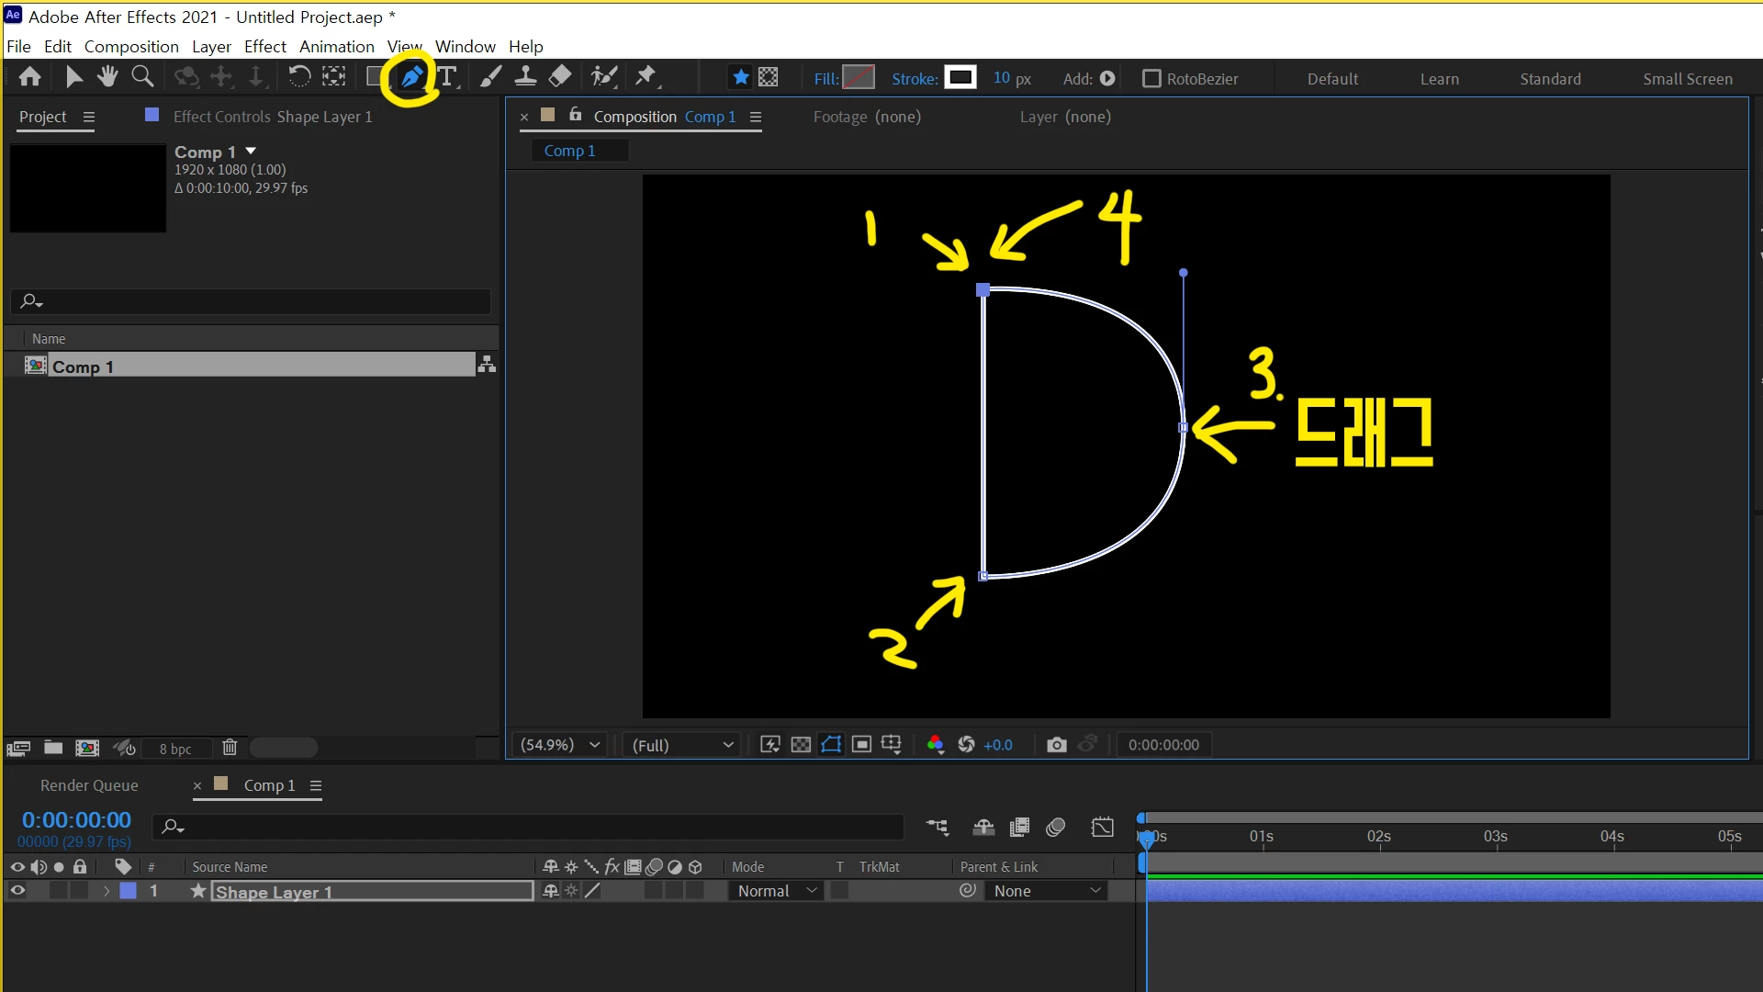The height and width of the screenshot is (992, 1763).
Task: Select the Puppet Pin tool
Action: pos(646,77)
